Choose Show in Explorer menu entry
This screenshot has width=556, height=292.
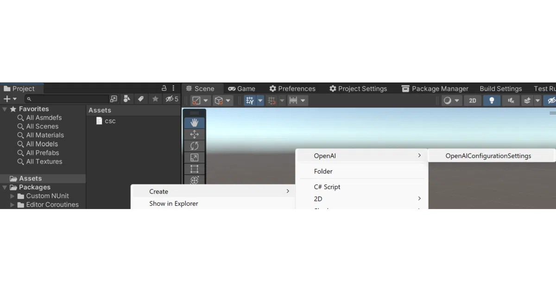pos(213,203)
